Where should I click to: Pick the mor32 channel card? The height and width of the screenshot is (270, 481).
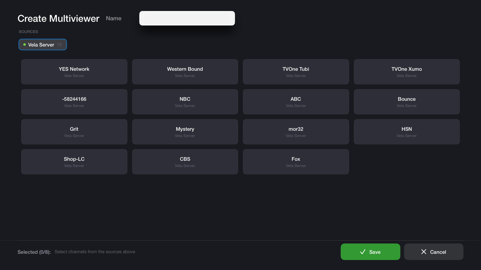pos(296,132)
